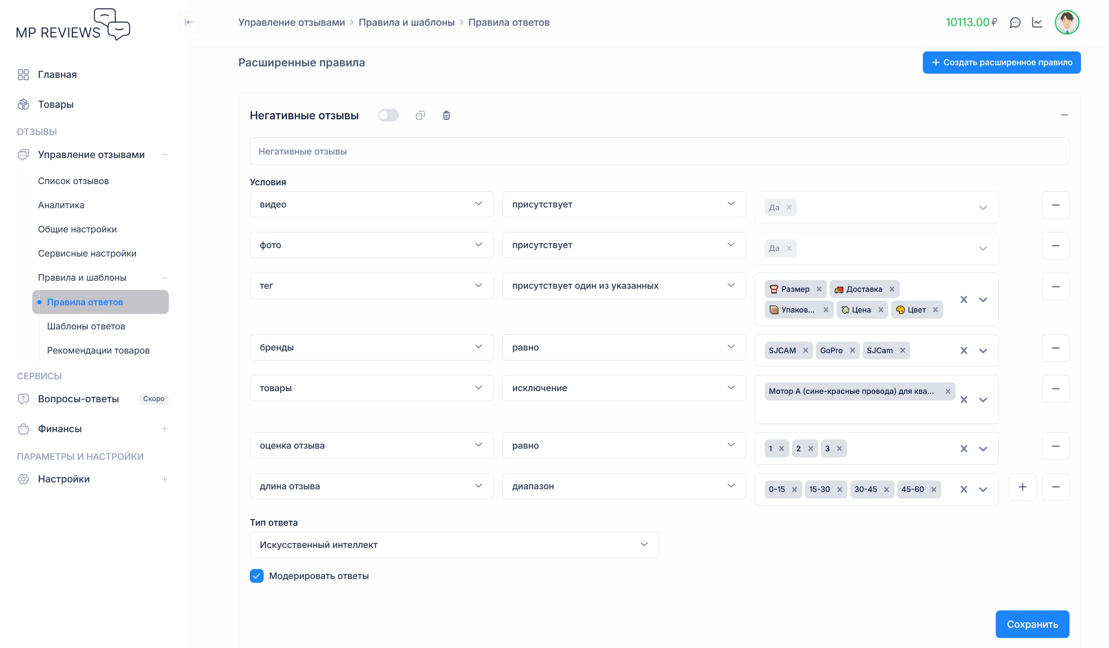Add new condition with plus icon
Viewport: 1109px width, 648px height.
1022,487
